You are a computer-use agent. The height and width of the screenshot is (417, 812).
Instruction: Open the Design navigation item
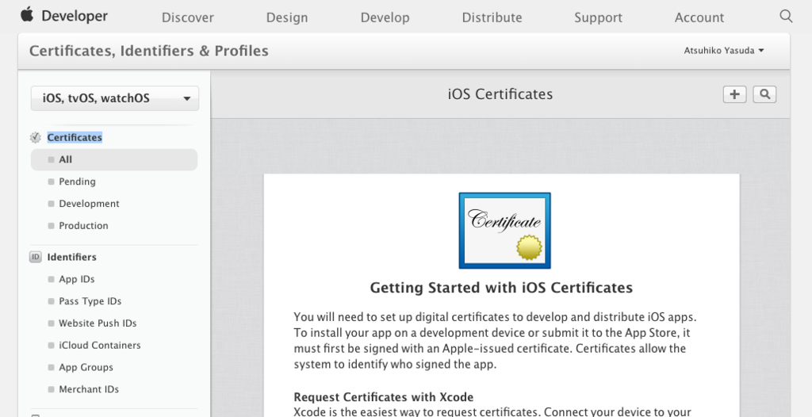coord(287,17)
